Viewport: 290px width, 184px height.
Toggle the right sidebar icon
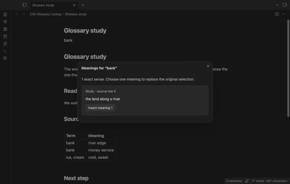pos(285,5)
